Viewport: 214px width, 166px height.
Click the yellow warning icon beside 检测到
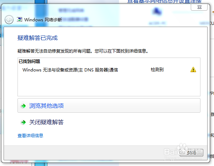tap(193, 70)
